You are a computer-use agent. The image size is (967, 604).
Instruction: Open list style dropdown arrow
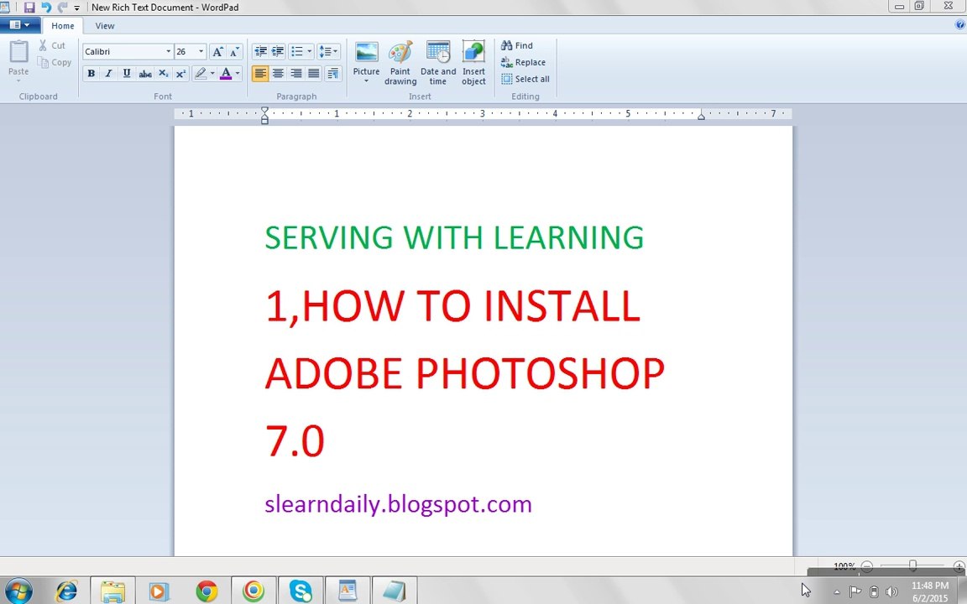pos(310,52)
